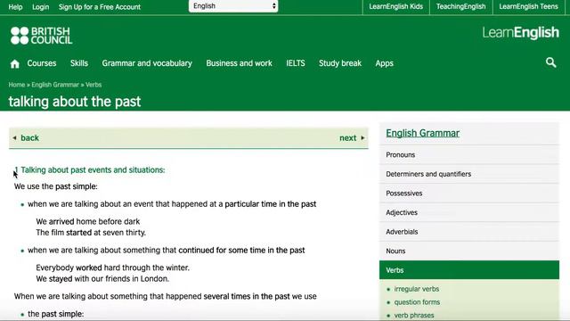570x321 pixels.
Task: Open English Grammar sidebar heading
Action: point(422,133)
